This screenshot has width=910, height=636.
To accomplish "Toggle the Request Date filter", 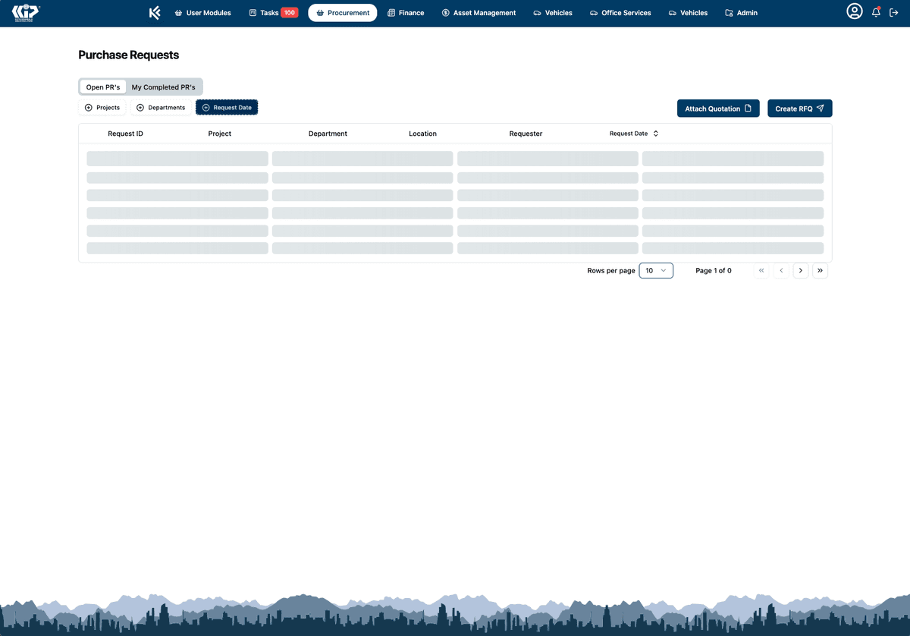I will [x=226, y=107].
